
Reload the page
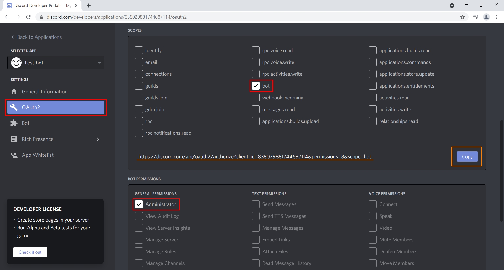pyautogui.click(x=28, y=17)
